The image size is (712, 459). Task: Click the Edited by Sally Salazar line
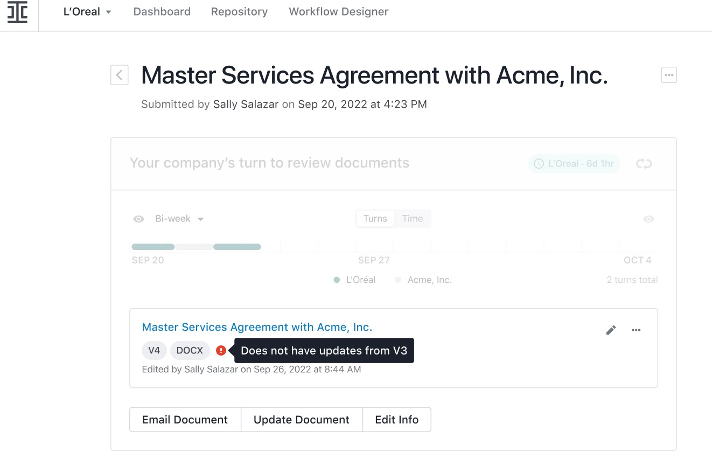tap(251, 370)
